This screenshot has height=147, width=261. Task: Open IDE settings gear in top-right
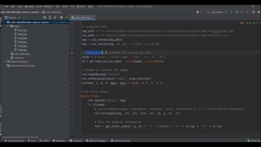[259, 12]
